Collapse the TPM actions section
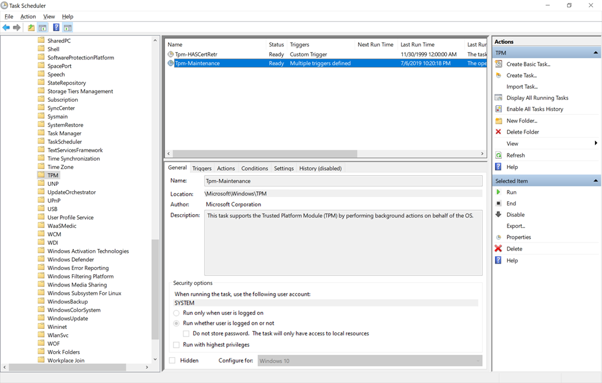This screenshot has height=383, width=602. (x=596, y=53)
